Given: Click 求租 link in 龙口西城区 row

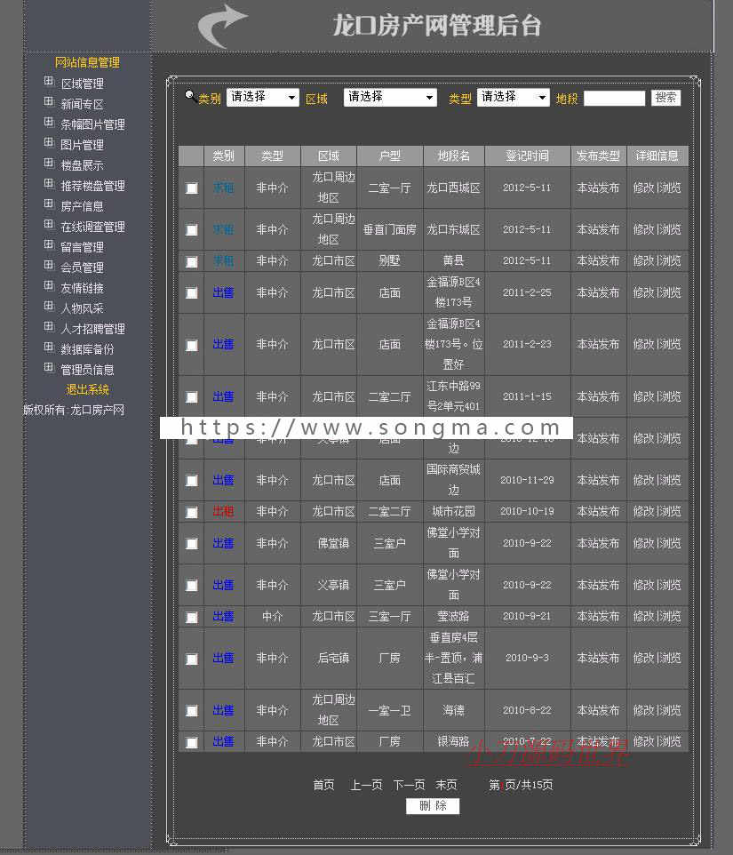Looking at the screenshot, I should tap(223, 188).
